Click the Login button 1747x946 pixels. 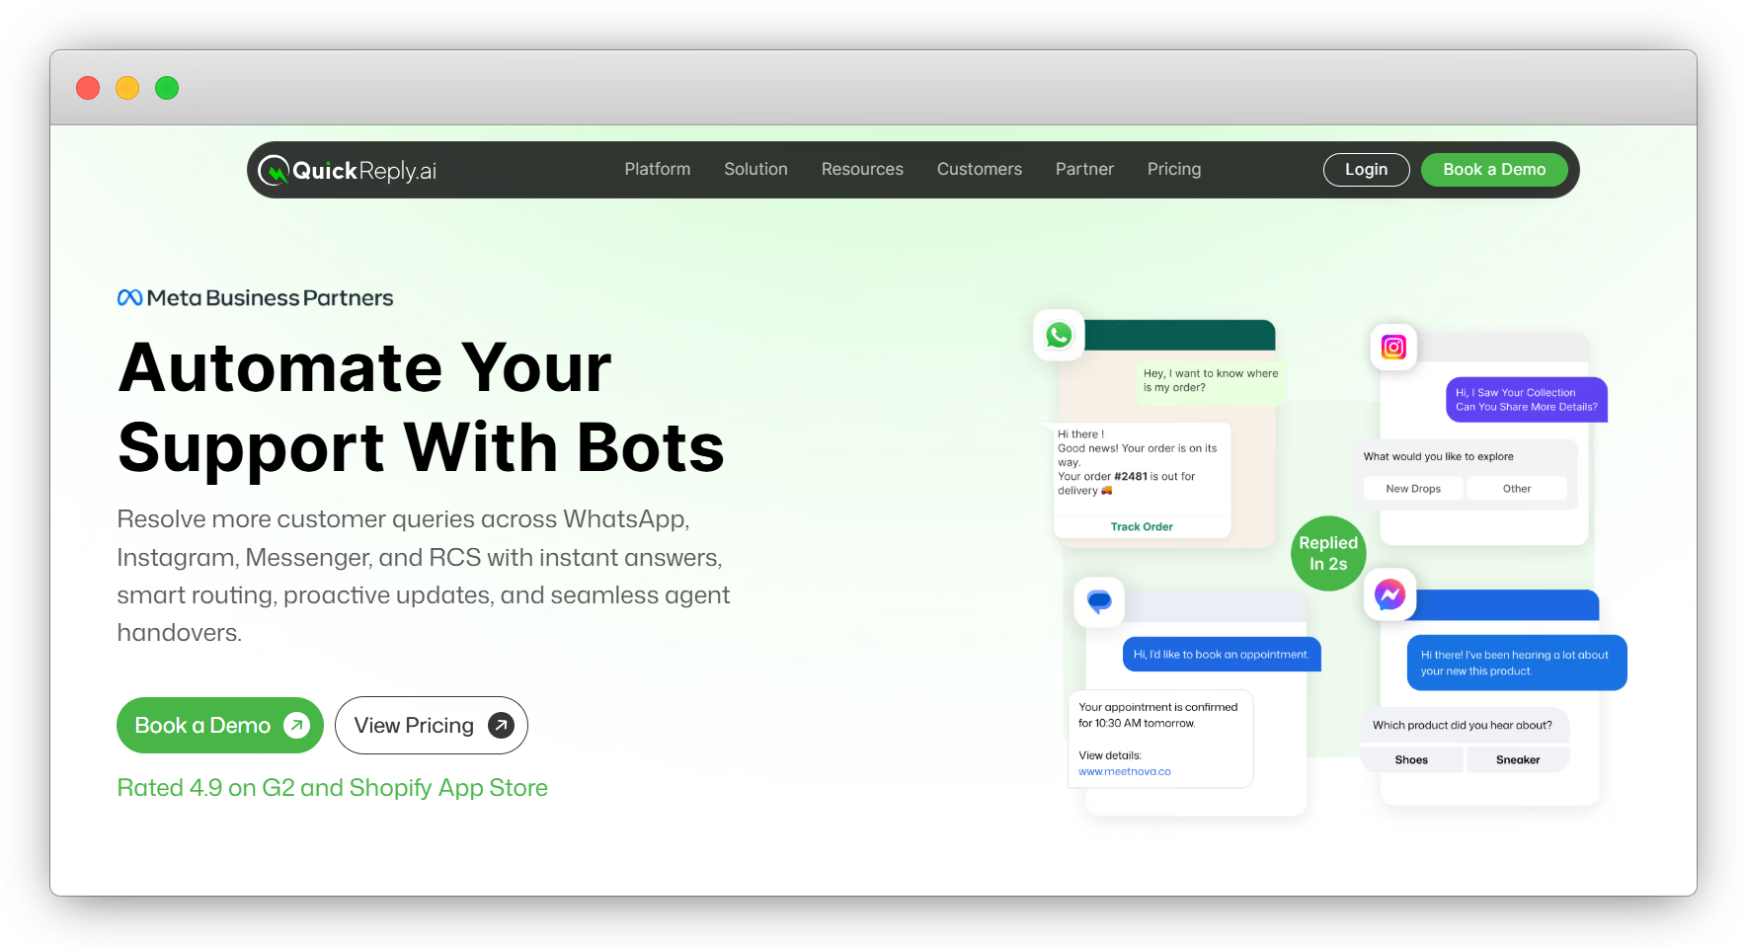(x=1366, y=170)
